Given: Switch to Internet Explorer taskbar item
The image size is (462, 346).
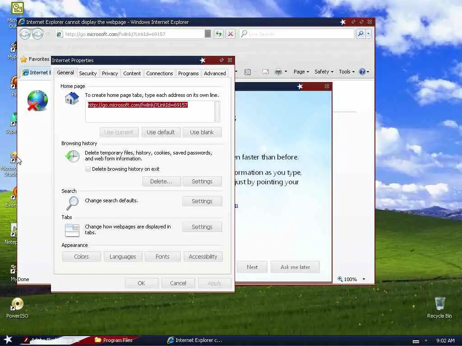Looking at the screenshot, I should [194, 340].
